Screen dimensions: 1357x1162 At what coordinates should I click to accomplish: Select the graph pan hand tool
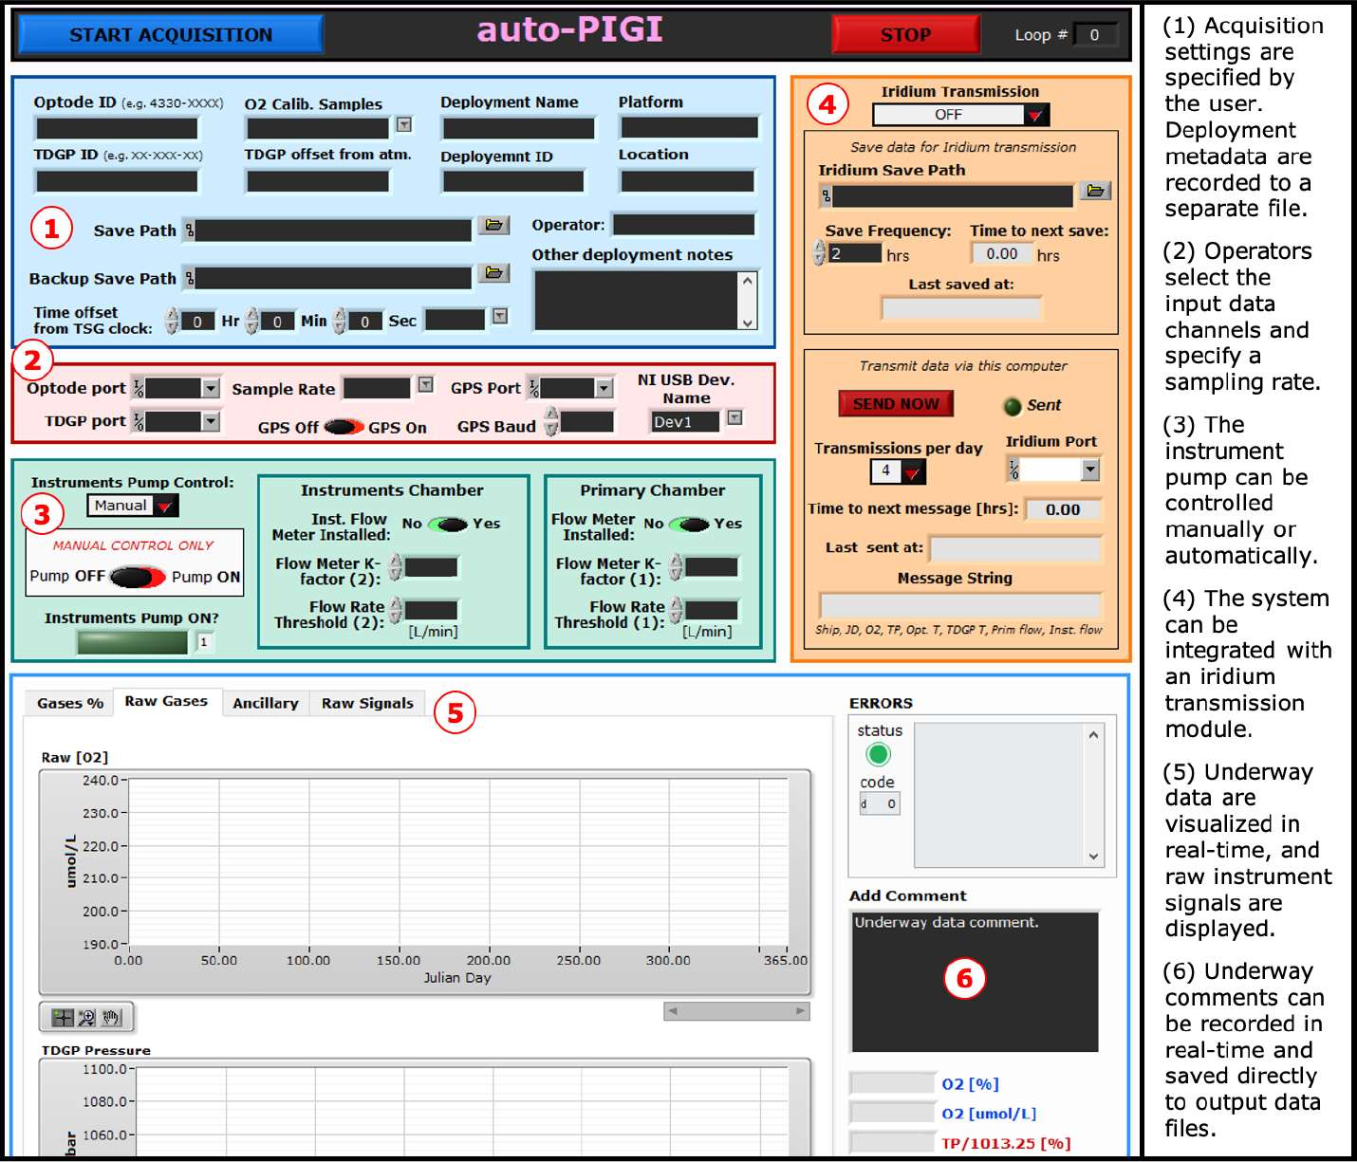pos(111,1018)
